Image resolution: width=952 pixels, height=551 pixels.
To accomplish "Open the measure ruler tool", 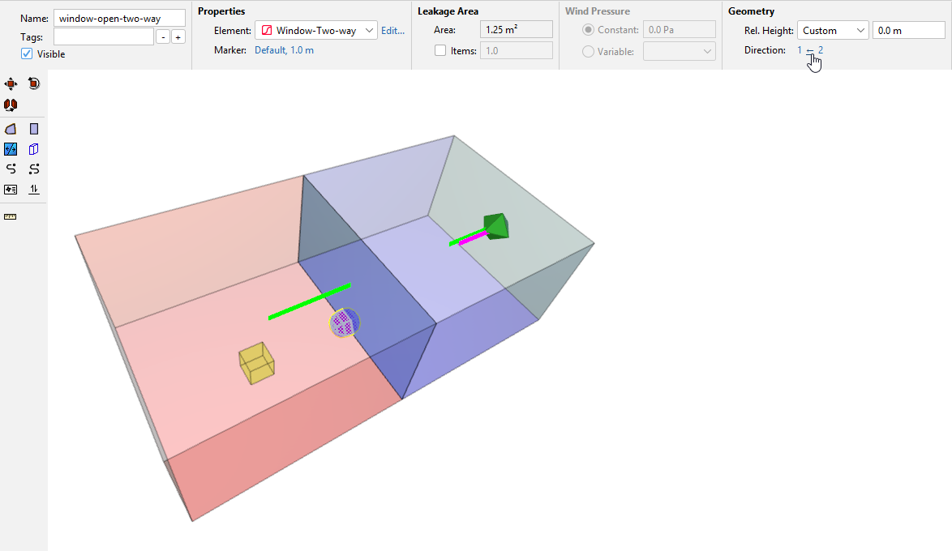I will tap(11, 217).
